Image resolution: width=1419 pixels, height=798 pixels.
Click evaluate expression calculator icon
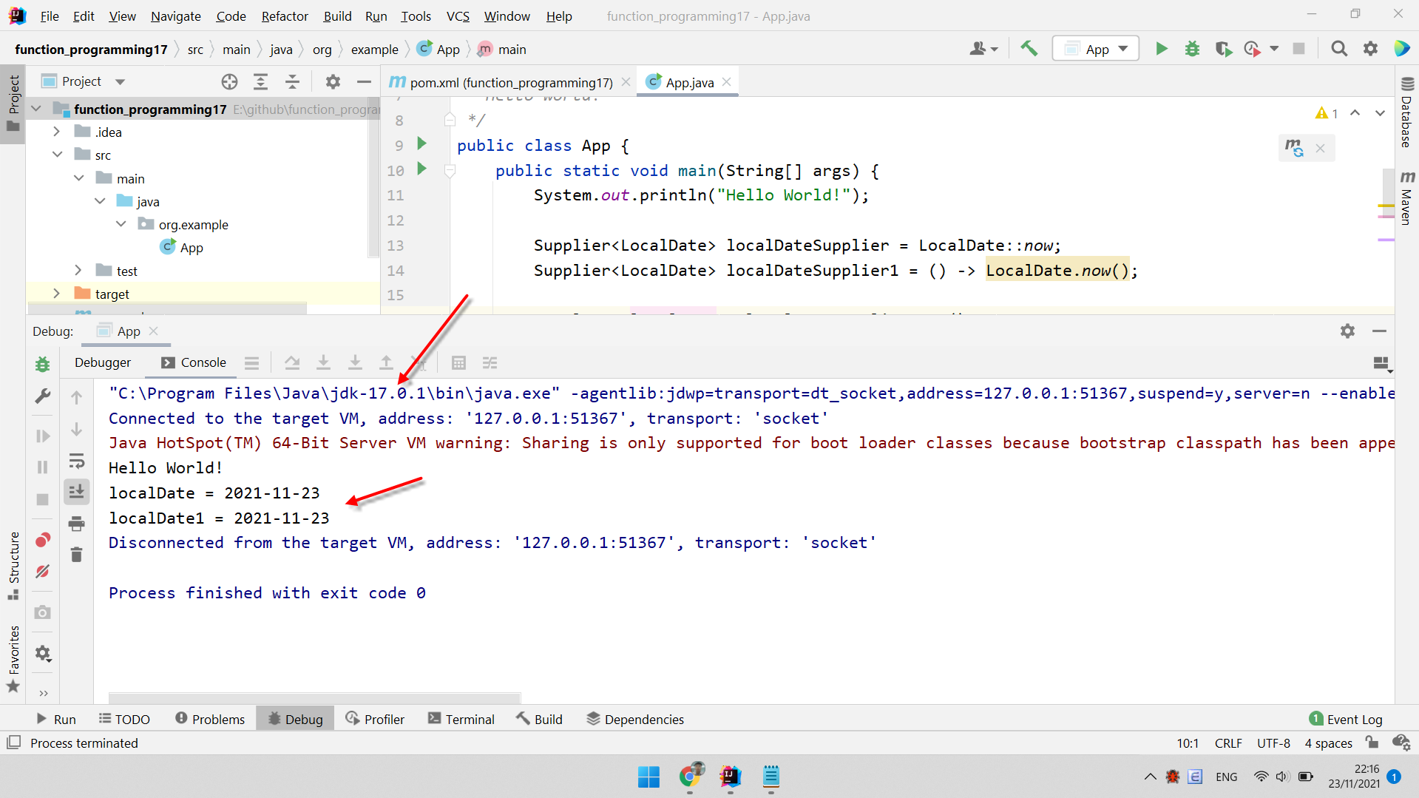tap(458, 362)
